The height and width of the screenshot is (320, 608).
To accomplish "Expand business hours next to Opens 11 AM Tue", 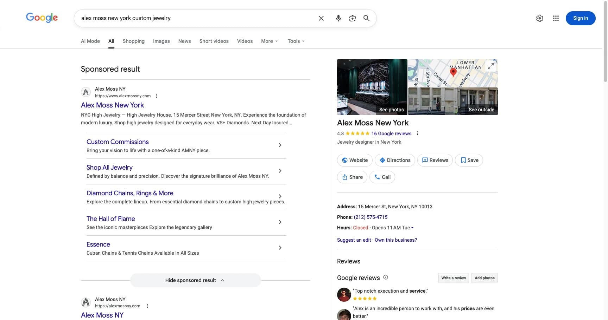I will click(x=412, y=228).
